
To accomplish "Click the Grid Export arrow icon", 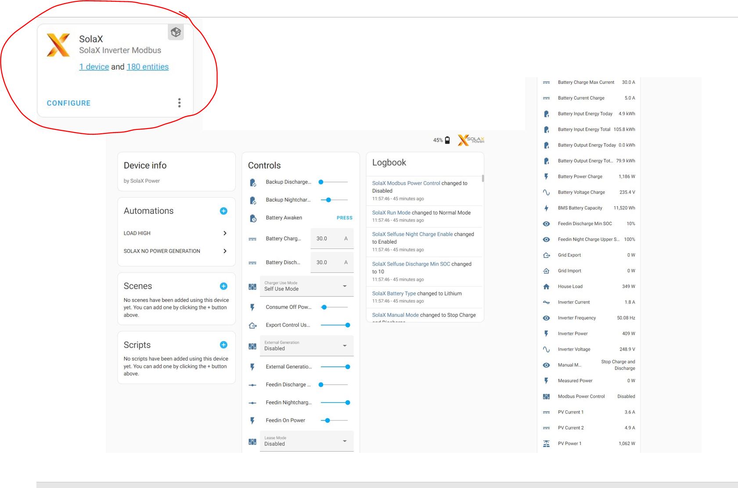I will coord(546,255).
